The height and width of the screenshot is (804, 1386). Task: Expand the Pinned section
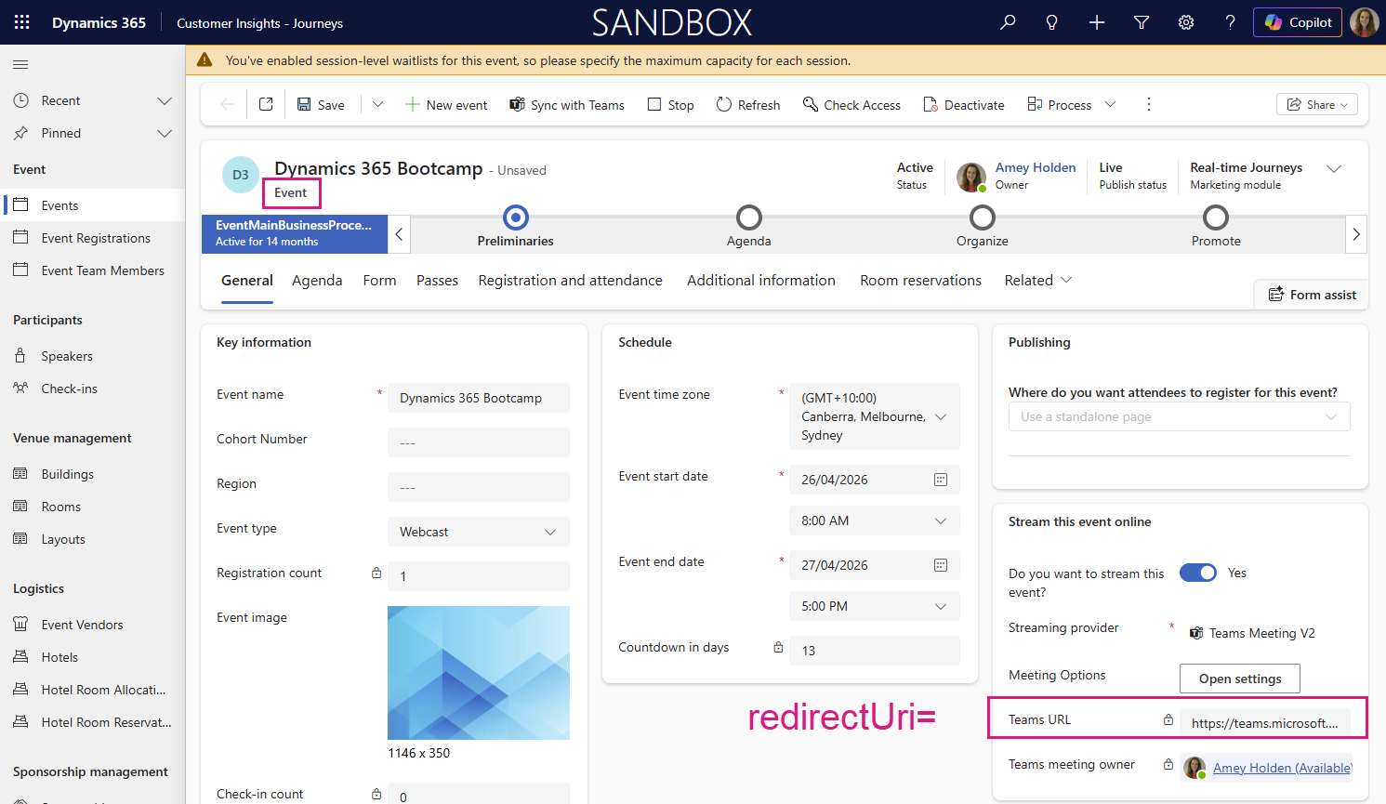(165, 133)
